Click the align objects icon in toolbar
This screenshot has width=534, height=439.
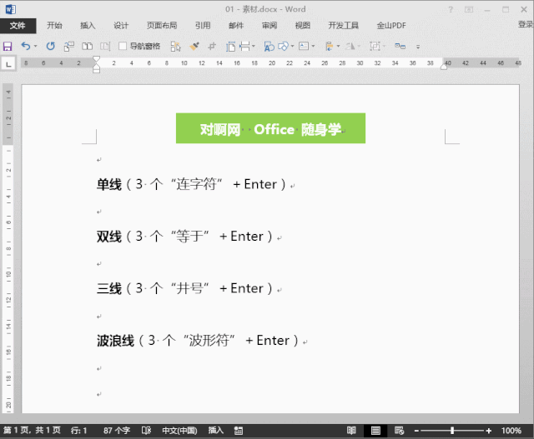point(330,46)
